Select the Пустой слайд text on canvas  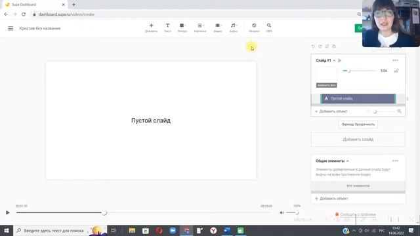(151, 121)
